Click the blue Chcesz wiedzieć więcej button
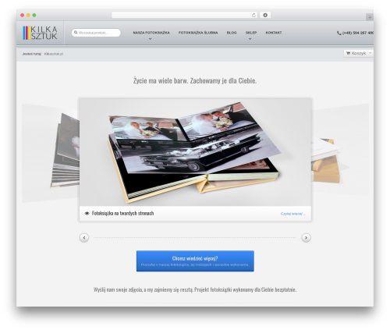 195,261
